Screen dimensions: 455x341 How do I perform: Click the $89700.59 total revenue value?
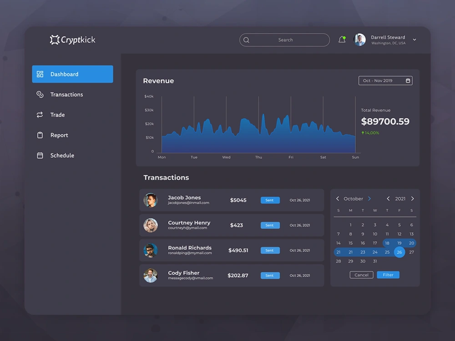(385, 121)
